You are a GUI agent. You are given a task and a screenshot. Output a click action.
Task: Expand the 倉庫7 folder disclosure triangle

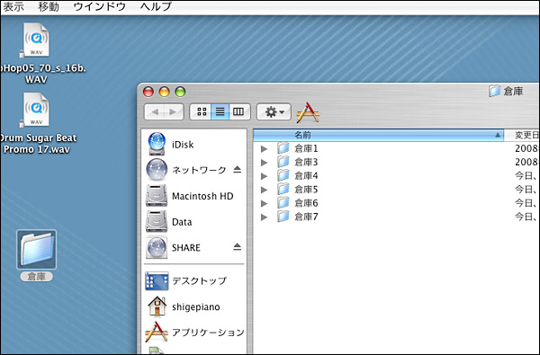(264, 217)
